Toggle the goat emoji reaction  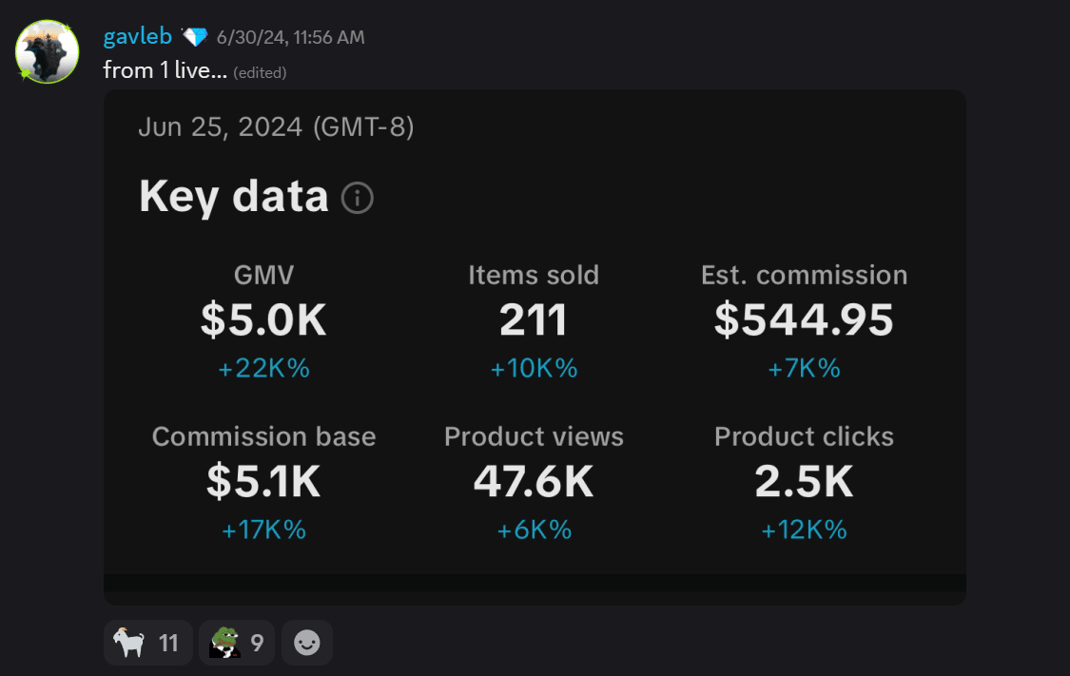coord(148,644)
